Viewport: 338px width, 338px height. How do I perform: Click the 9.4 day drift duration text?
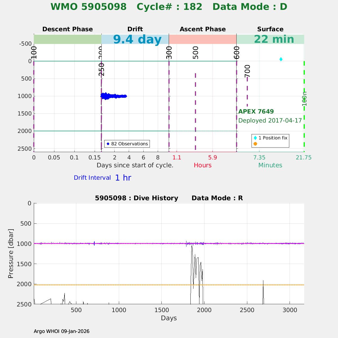137,39
